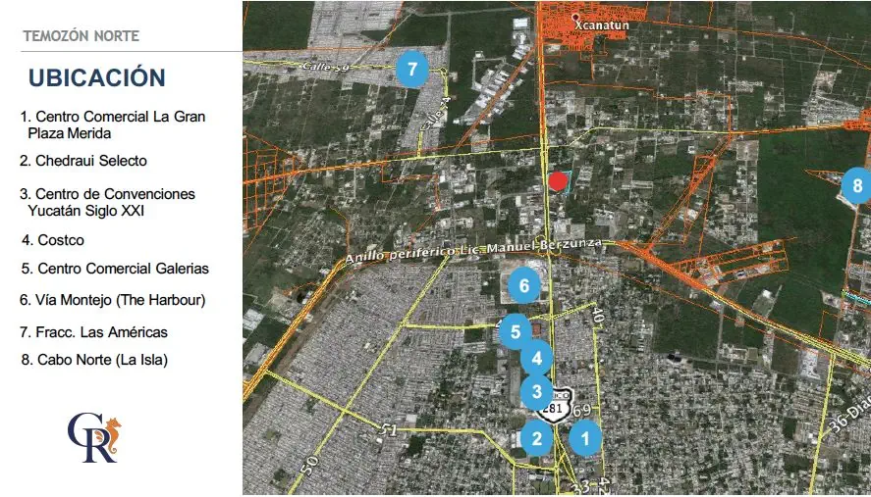
Task: Click the Anillo periférico Lic. Manuel Berzunza label
Action: coord(474,251)
